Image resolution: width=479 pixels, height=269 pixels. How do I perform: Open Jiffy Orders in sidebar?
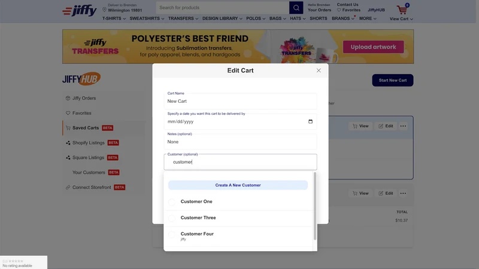click(84, 98)
